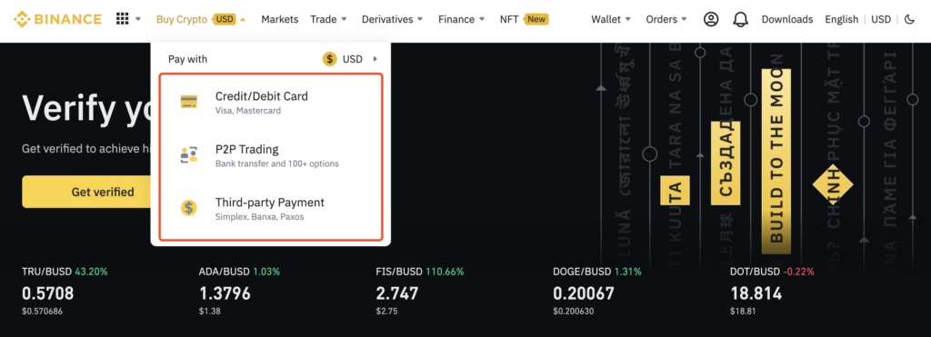Select the Credit/Debit Card icon
The image size is (931, 337).
click(189, 102)
